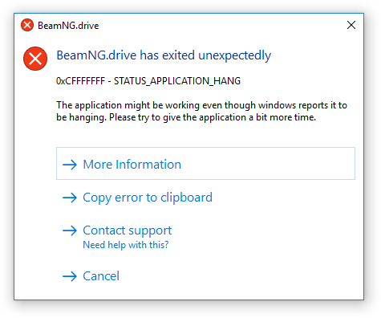Image resolution: width=381 pixels, height=318 pixels.
Task: Click the STATUS_APPLICATION_HANG text
Action: 177,81
